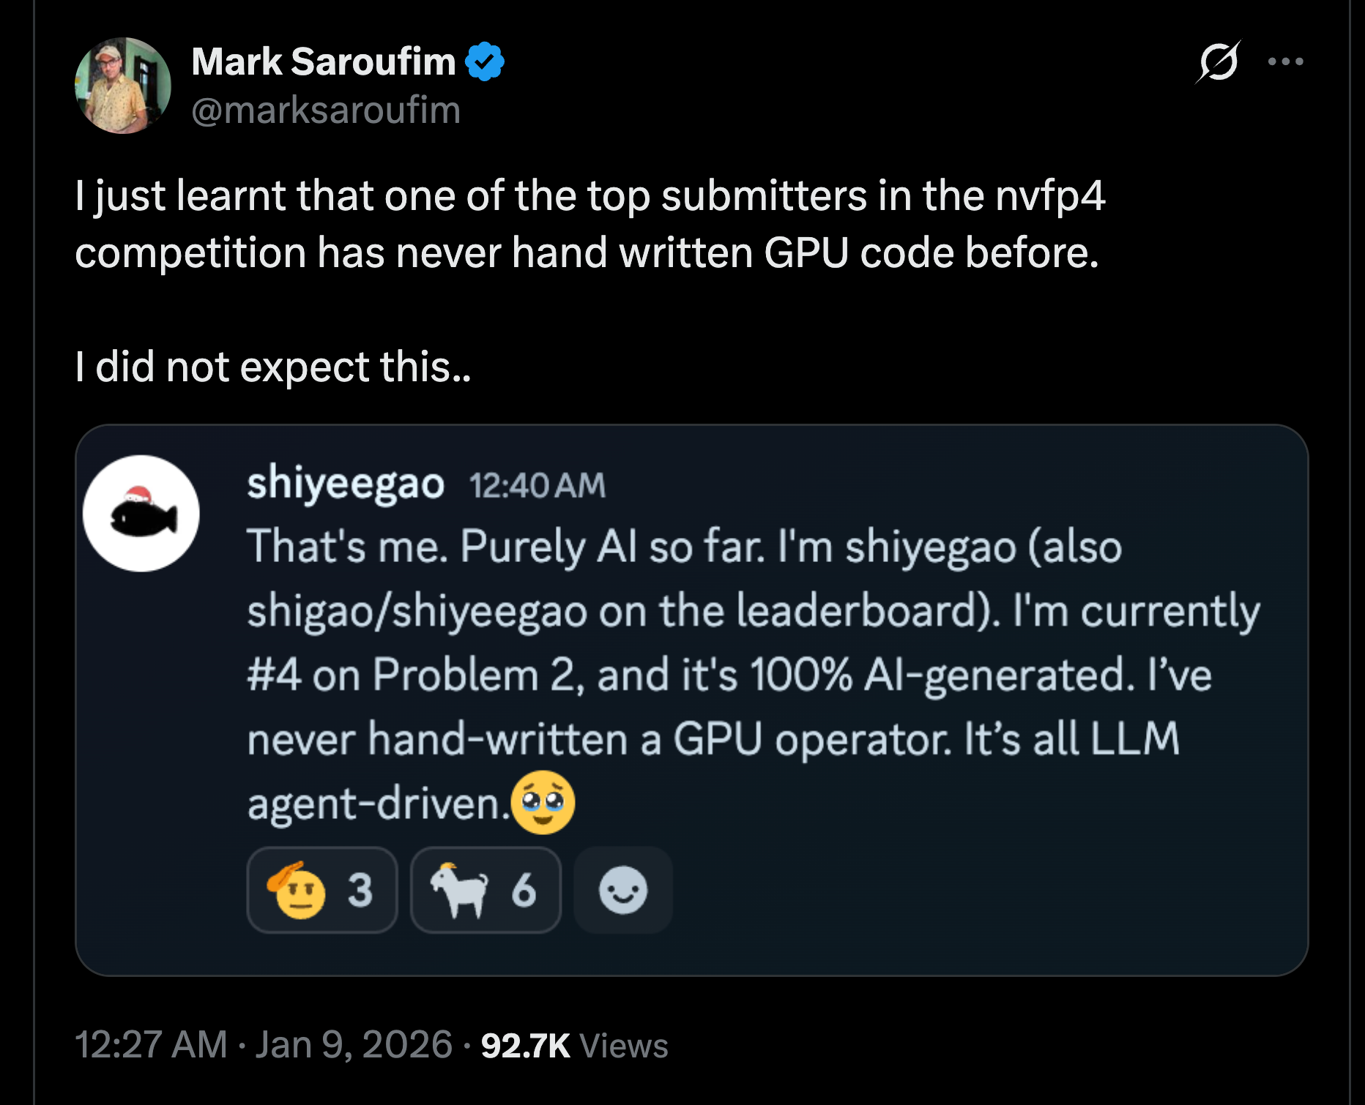
Task: Click the "I did not expect this.." text
Action: [272, 366]
